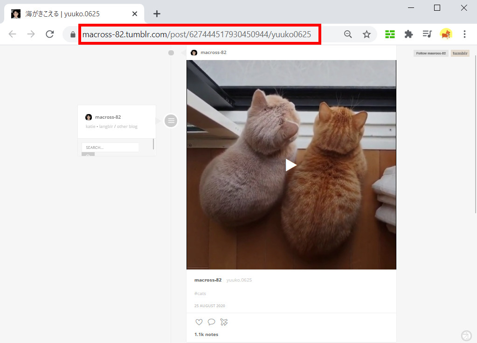Like the post with the heart icon
The height and width of the screenshot is (343, 477).
pos(199,322)
